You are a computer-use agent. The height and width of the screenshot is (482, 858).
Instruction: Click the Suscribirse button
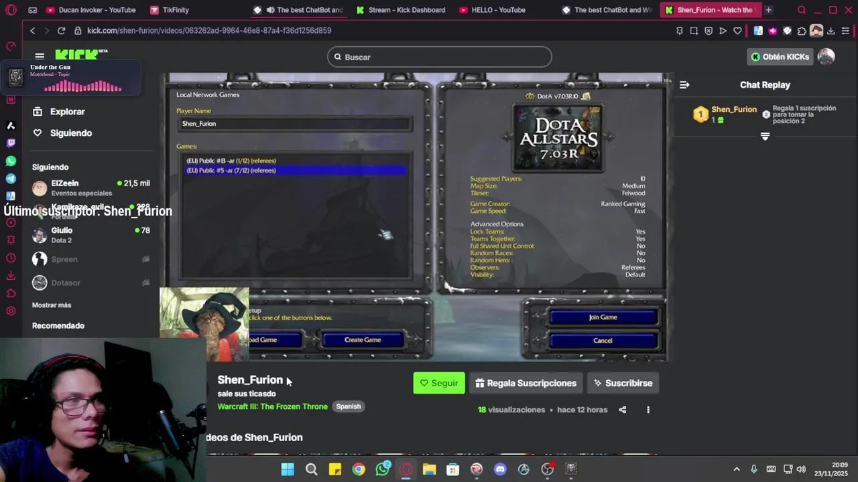click(x=623, y=383)
